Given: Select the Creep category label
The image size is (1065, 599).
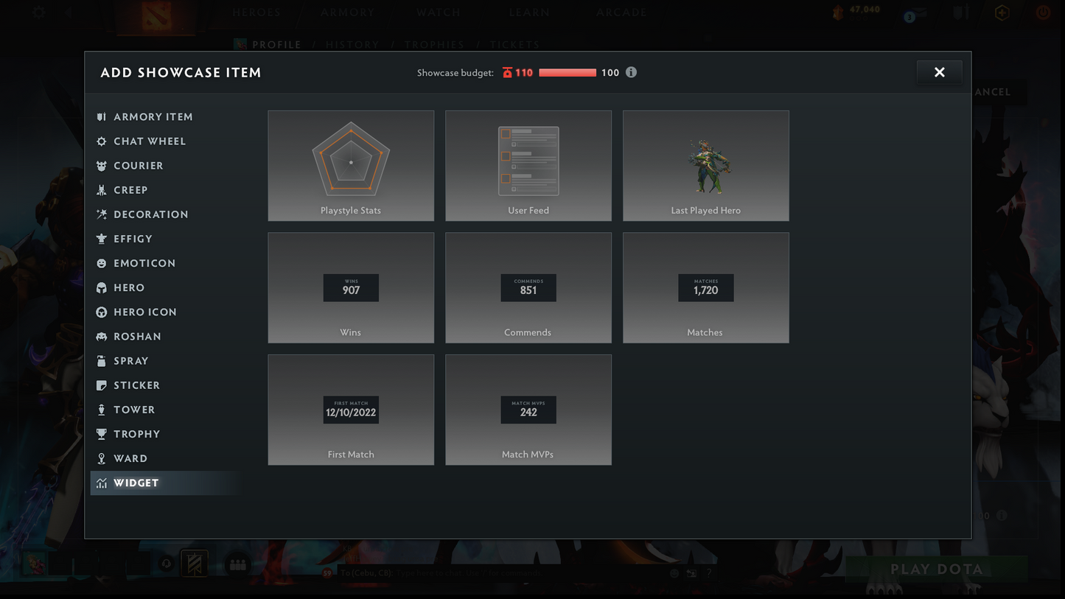Looking at the screenshot, I should [131, 190].
